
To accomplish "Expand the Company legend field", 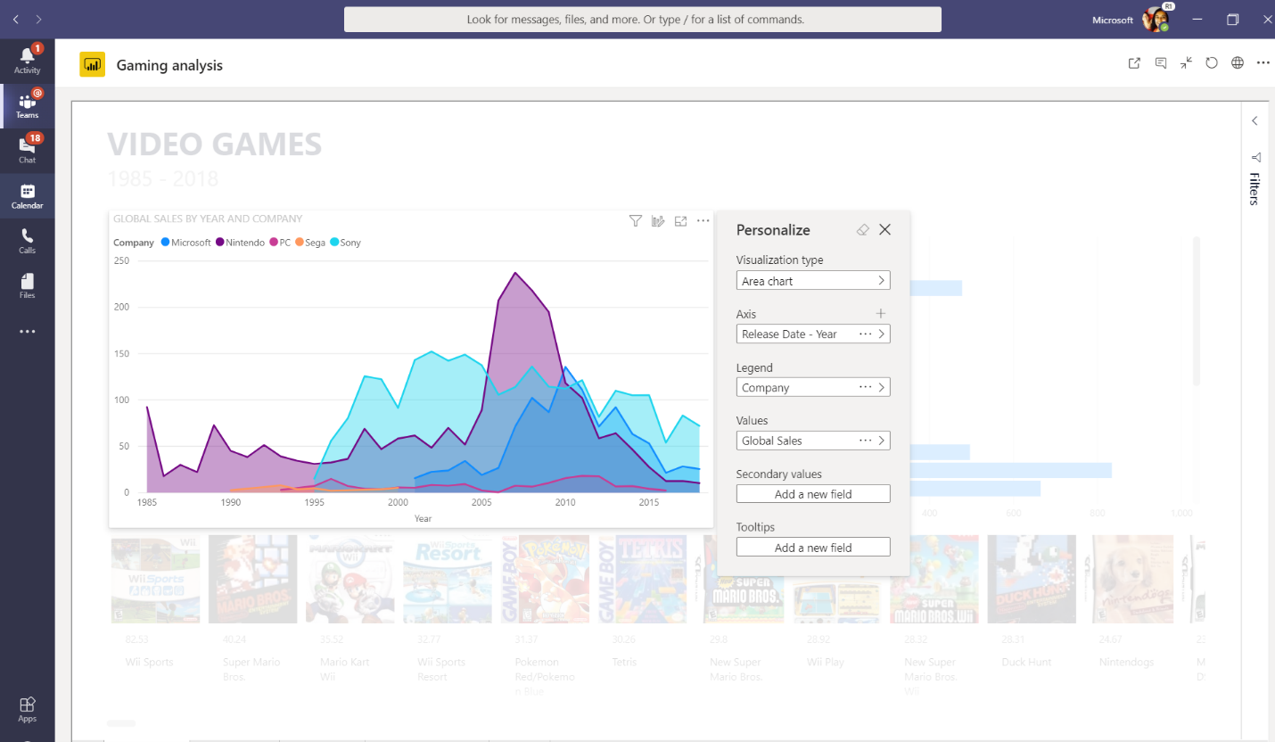I will coord(882,387).
